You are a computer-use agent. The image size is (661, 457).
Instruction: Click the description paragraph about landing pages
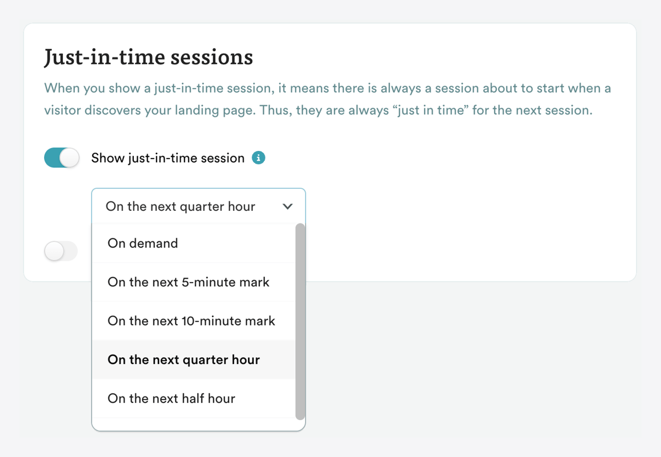(327, 99)
